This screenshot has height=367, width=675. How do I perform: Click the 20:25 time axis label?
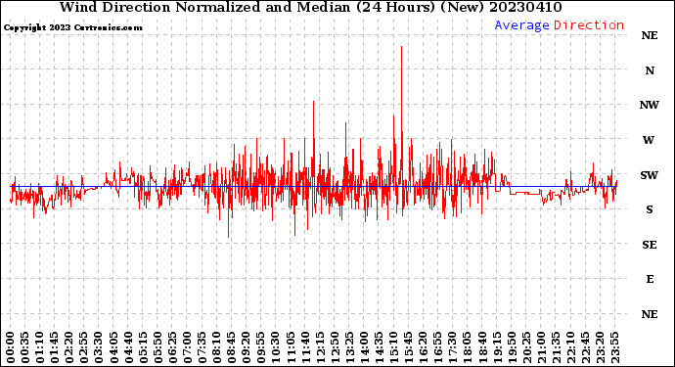(526, 347)
